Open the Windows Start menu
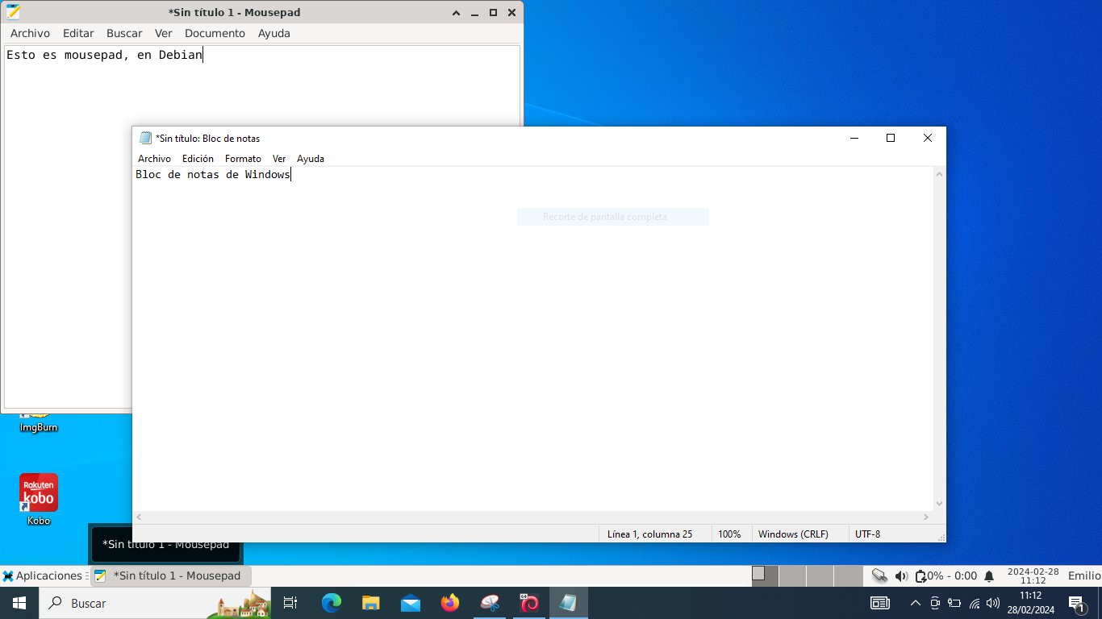Image resolution: width=1102 pixels, height=619 pixels. click(x=19, y=603)
